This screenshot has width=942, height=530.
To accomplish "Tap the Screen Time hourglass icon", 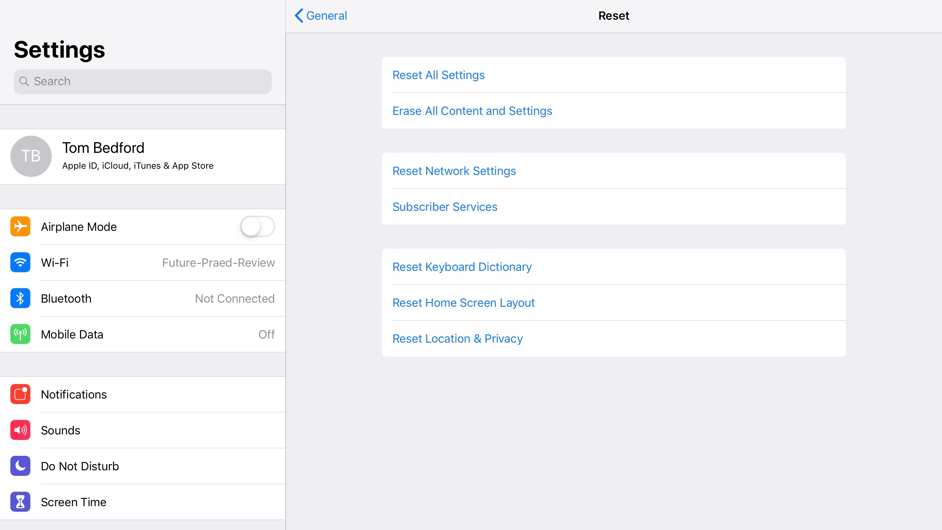I will point(20,501).
